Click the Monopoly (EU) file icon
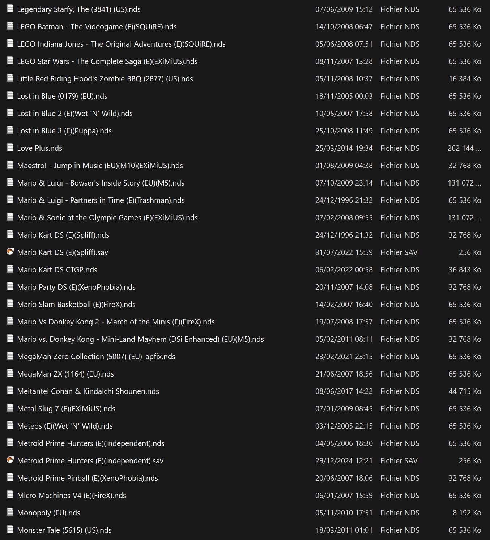The width and height of the screenshot is (490, 540). (10, 512)
